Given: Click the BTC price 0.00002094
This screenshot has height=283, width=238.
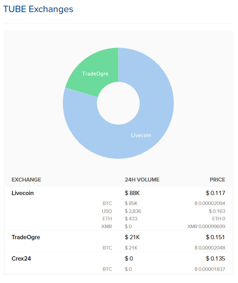Looking at the screenshot, I should 210,203.
